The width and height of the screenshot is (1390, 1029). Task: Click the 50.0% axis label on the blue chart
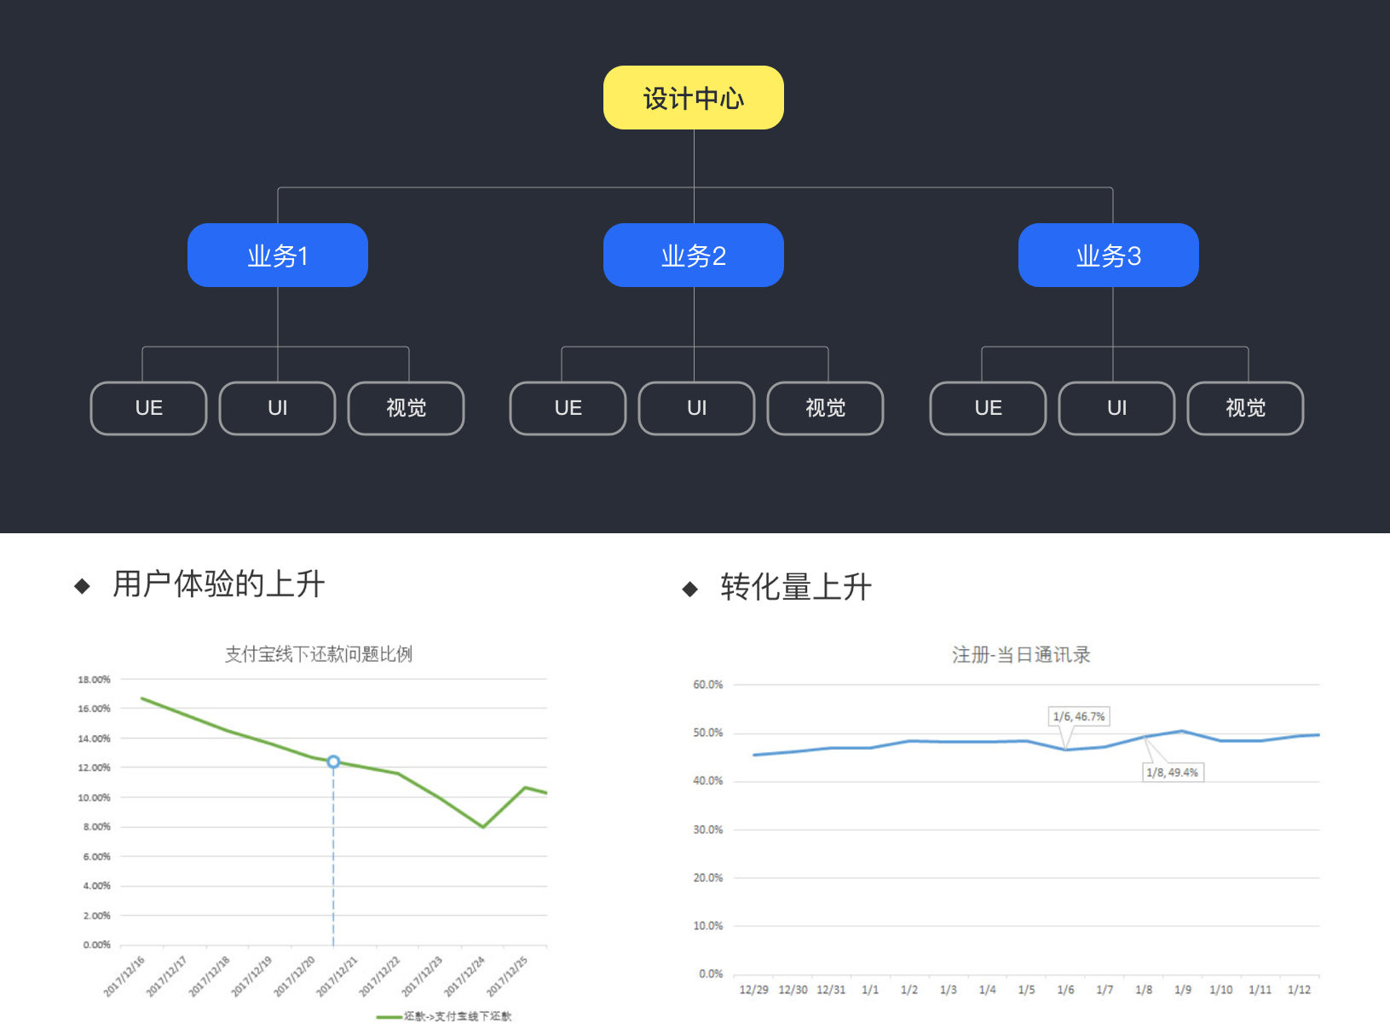point(708,733)
